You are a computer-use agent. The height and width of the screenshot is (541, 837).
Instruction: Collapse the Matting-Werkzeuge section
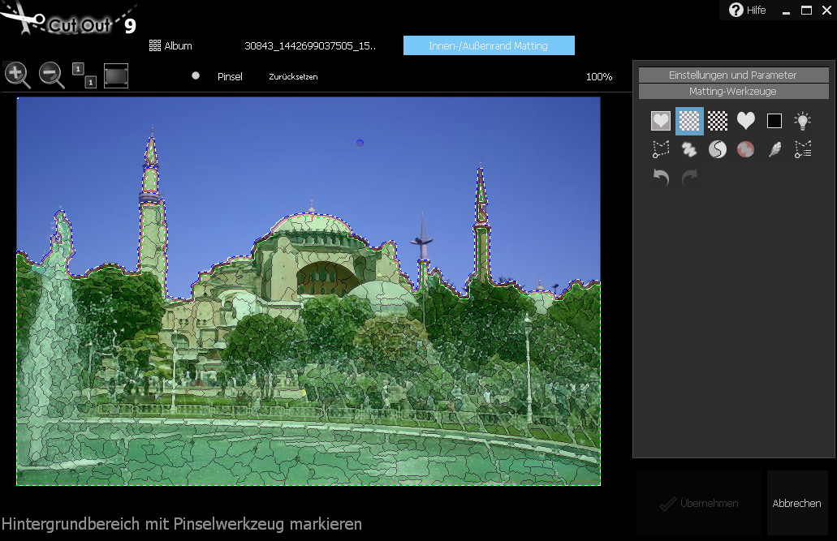[x=732, y=92]
